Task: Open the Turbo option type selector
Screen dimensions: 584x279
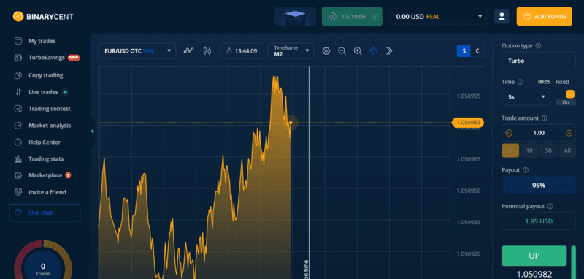Action: (539, 61)
